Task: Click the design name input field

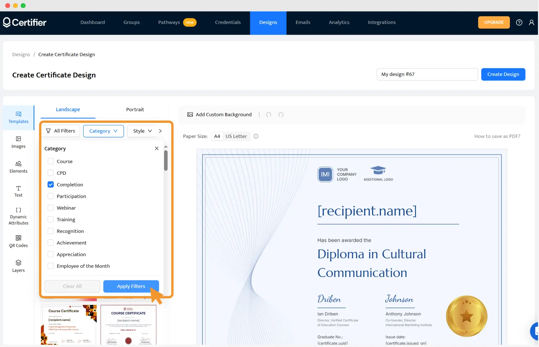Action: (x=427, y=74)
